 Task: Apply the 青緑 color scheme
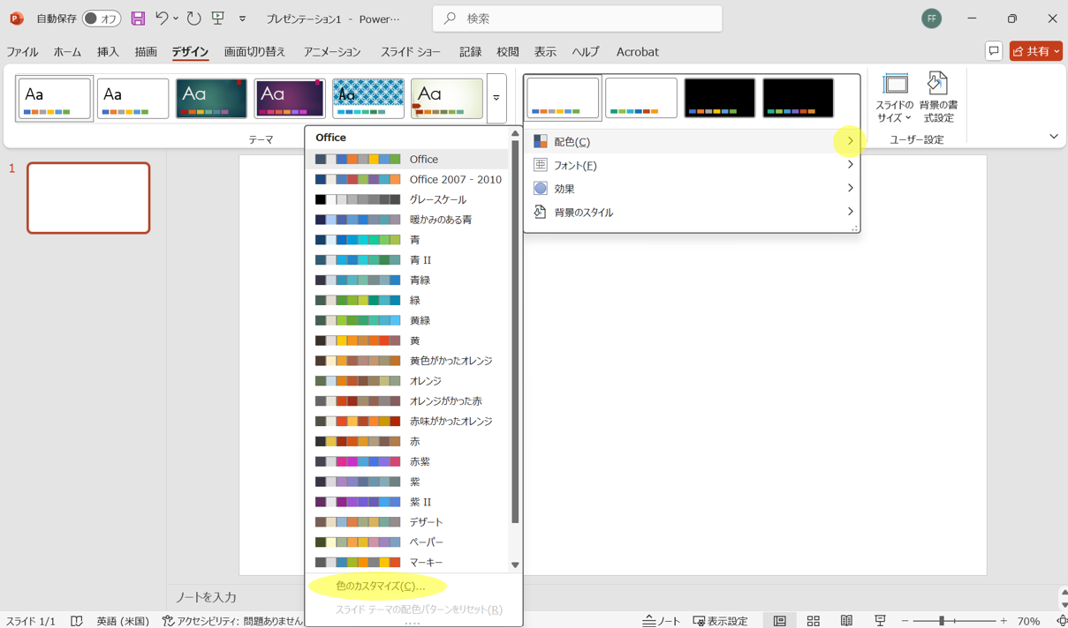(x=408, y=280)
